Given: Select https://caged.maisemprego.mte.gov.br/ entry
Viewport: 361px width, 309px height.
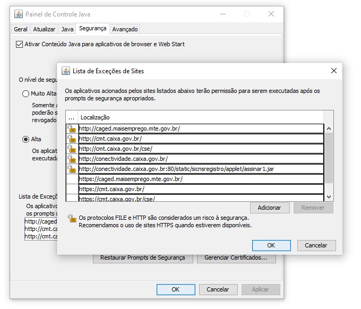Looking at the screenshot, I should tap(201, 179).
